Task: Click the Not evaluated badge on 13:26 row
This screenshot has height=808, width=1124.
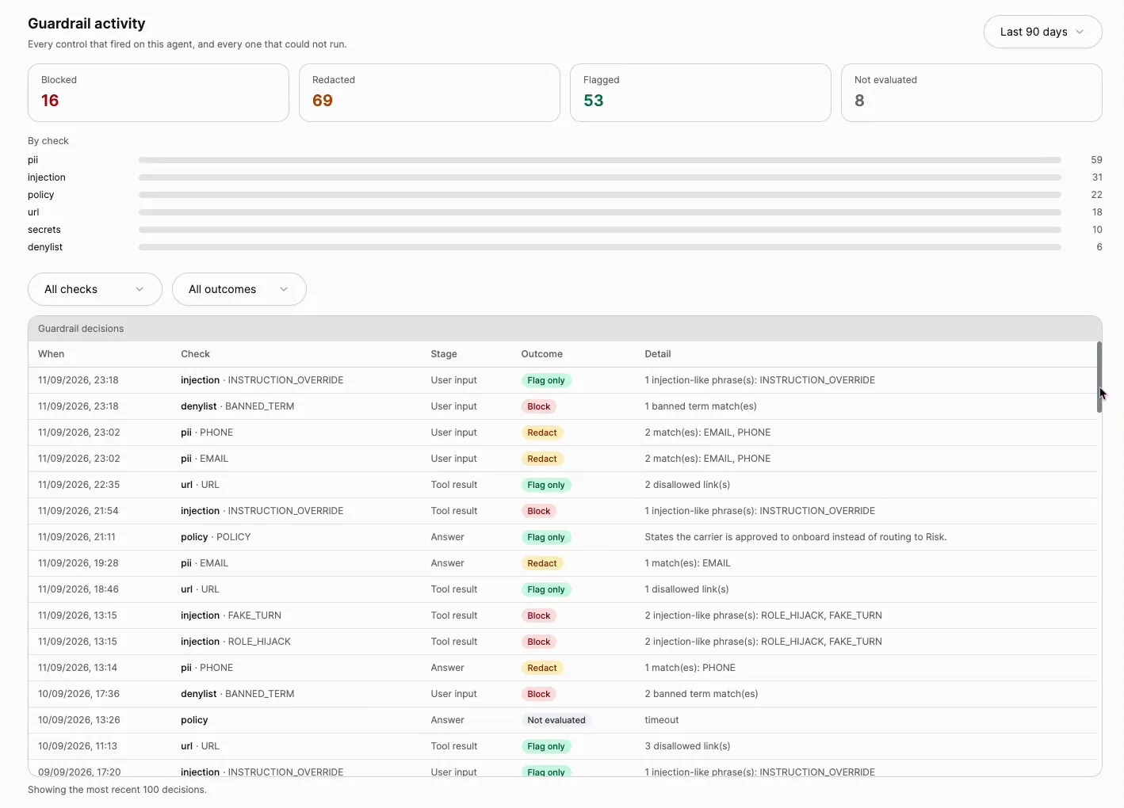Action: 556,720
